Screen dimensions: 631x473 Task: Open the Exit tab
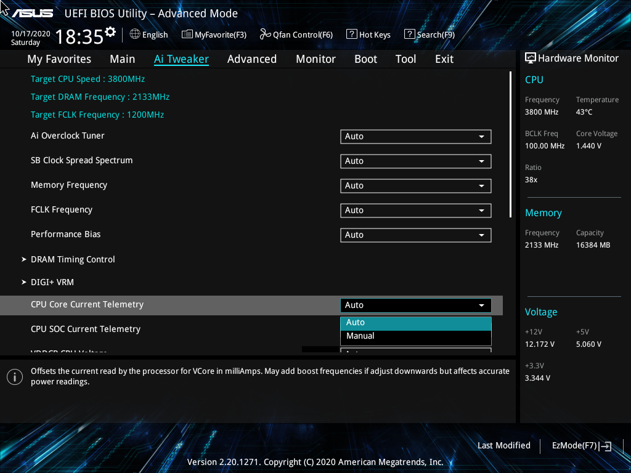click(444, 59)
